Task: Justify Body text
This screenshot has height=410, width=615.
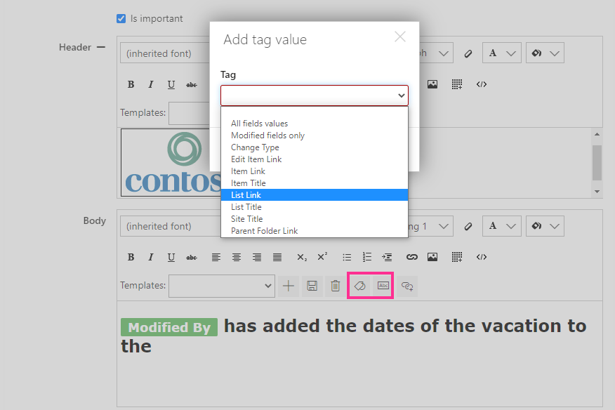Action: (x=277, y=257)
